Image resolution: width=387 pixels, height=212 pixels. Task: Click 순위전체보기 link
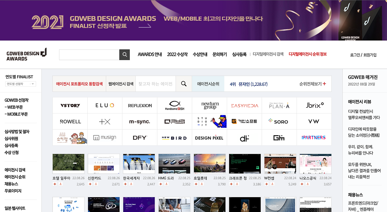point(311,84)
